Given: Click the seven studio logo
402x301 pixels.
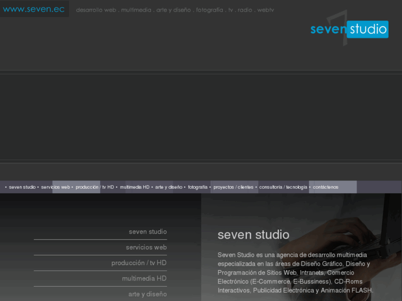Looking at the screenshot, I should click(349, 29).
